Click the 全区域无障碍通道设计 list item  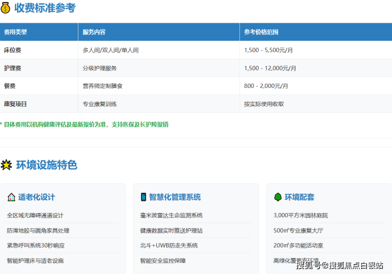(35, 215)
